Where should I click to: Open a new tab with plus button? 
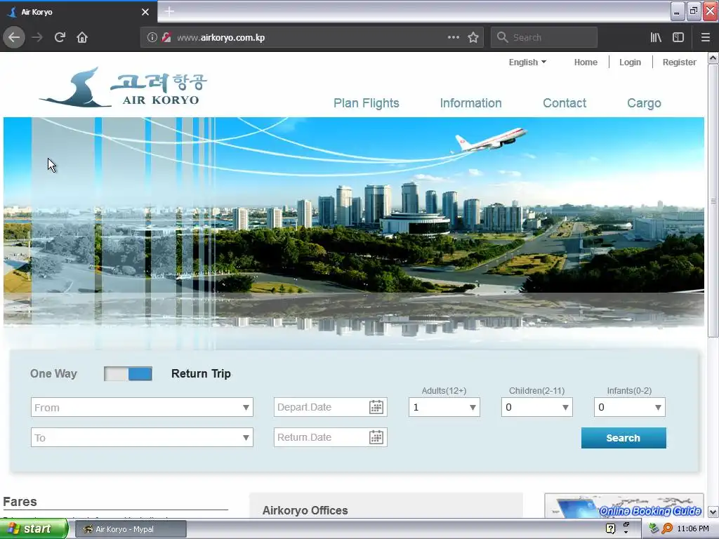pyautogui.click(x=169, y=11)
